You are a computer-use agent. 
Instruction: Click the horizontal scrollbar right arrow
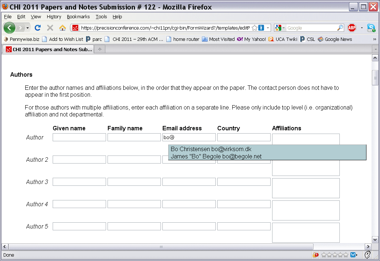[x=368, y=247]
